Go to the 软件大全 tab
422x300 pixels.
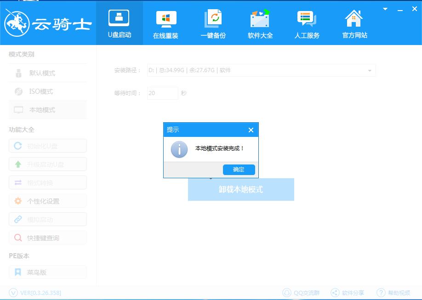point(260,24)
